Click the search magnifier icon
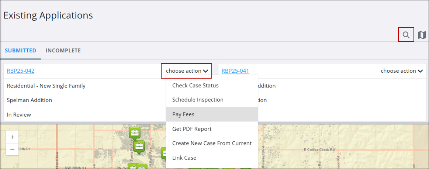Image resolution: width=429 pixels, height=169 pixels. (x=406, y=35)
